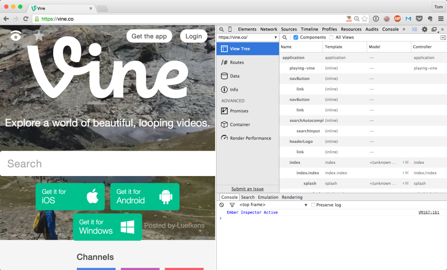This screenshot has width=447, height=270.
Task: Open the https://vine.co/ frame dropdown
Action: coord(248,38)
